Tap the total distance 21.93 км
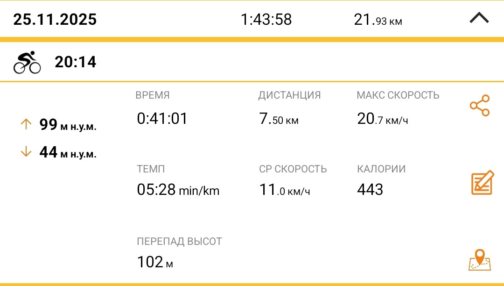The width and height of the screenshot is (504, 286). point(378,20)
